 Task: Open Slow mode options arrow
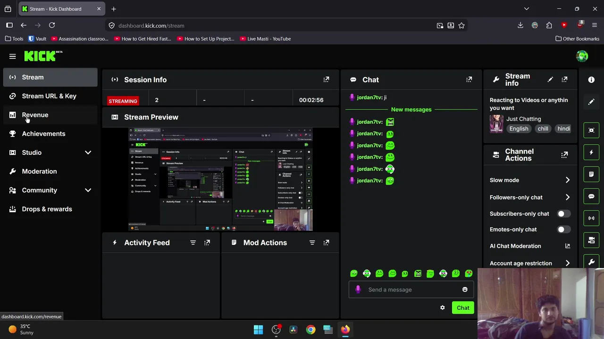coord(567,180)
